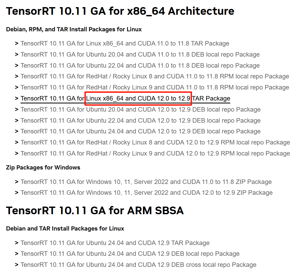303x275 pixels.
Task: Open Ubuntu 20.04 CUDA 12.0 to 12.9 DEB link
Action: point(141,109)
